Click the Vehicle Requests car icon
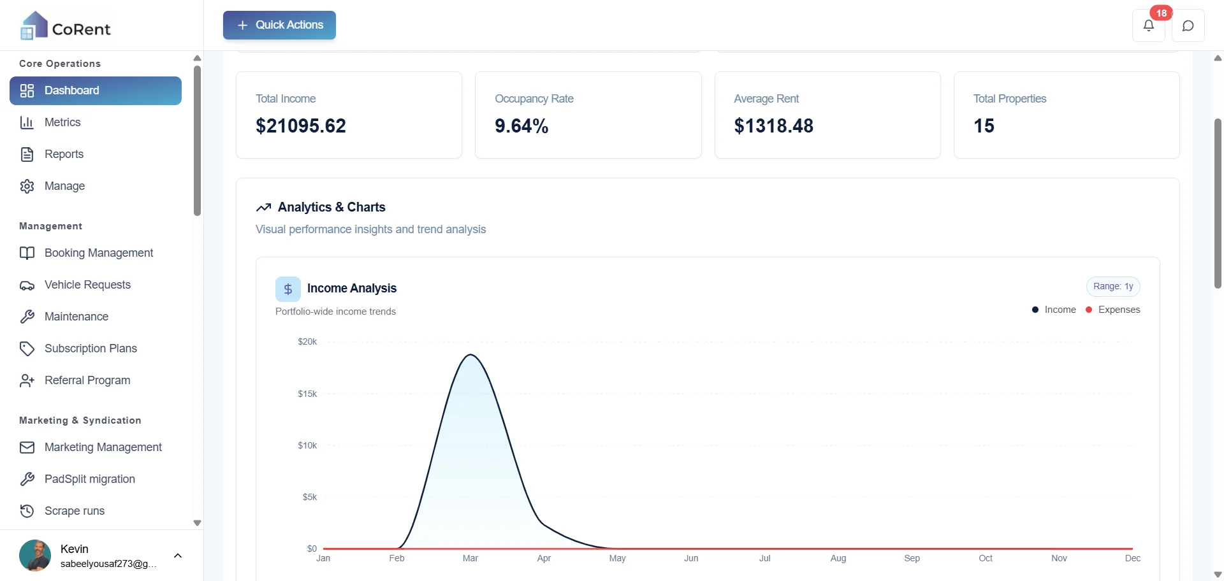1224x581 pixels. click(27, 285)
